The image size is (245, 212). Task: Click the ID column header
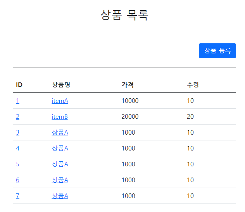click(x=19, y=85)
